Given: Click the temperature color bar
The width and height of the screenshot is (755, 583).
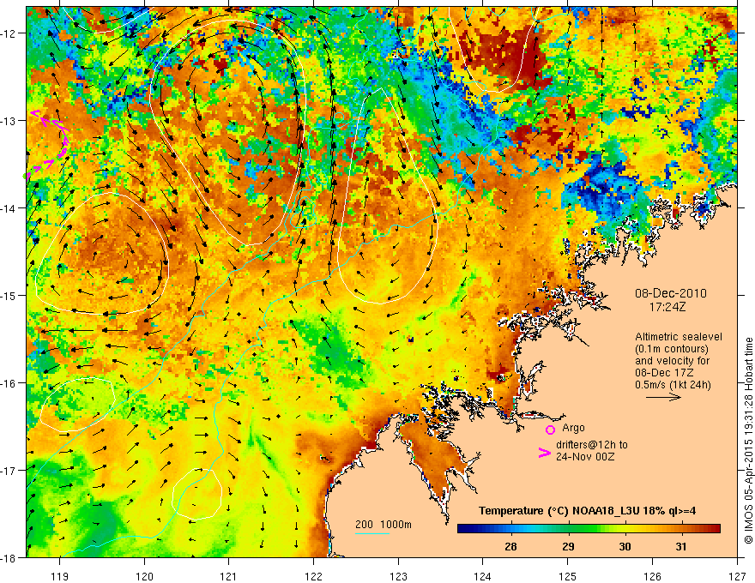Looking at the screenshot, I should tap(589, 529).
